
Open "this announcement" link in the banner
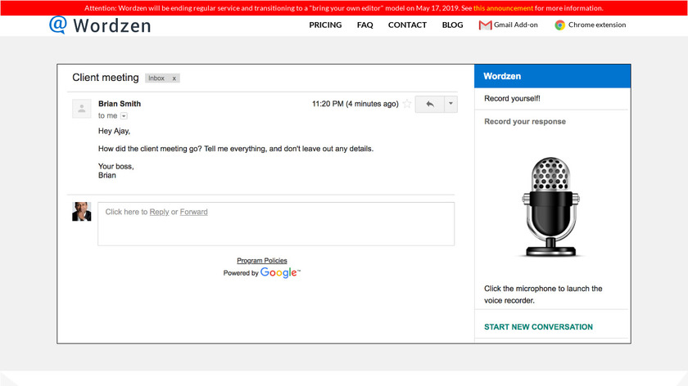[x=503, y=8]
